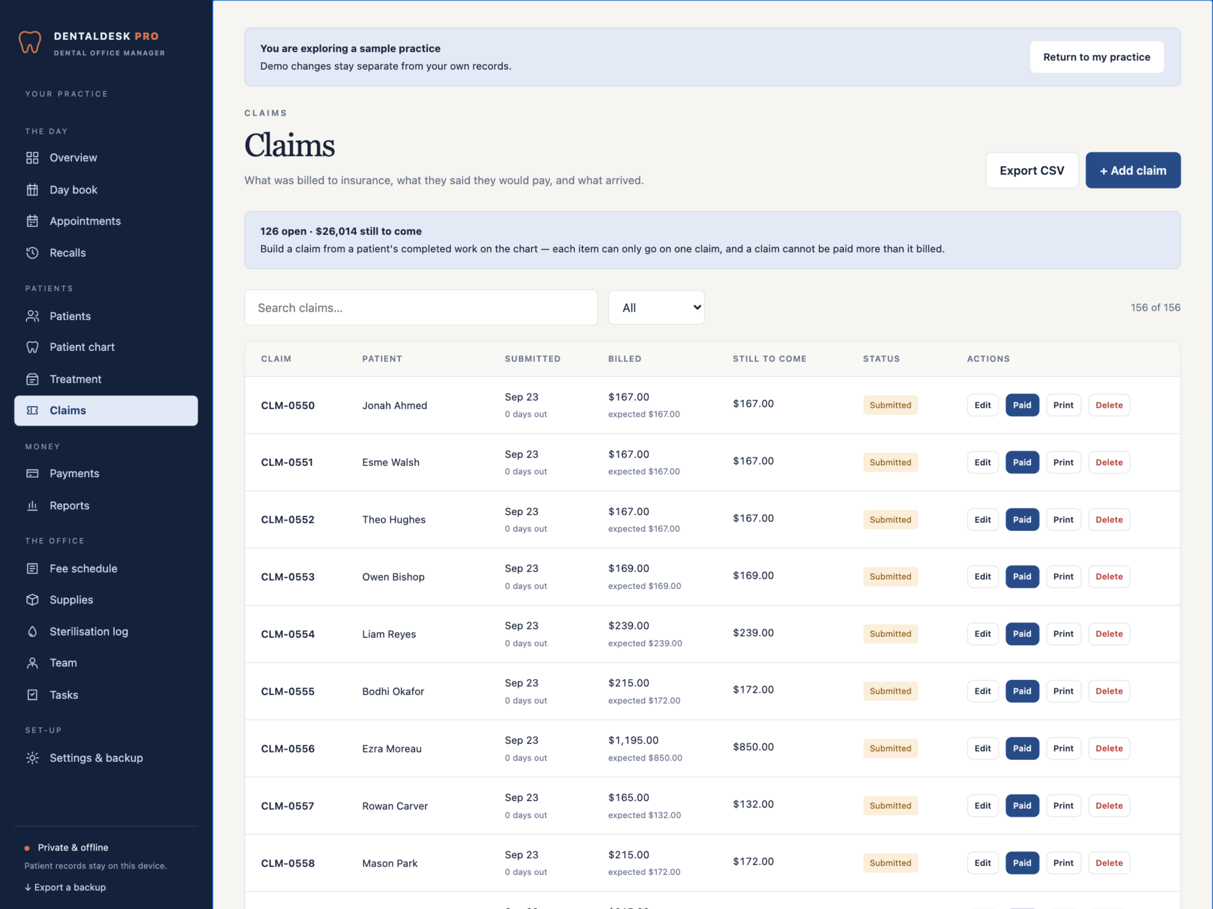This screenshot has width=1213, height=909.
Task: Click the billed amount $1,195.00
Action: pos(633,740)
